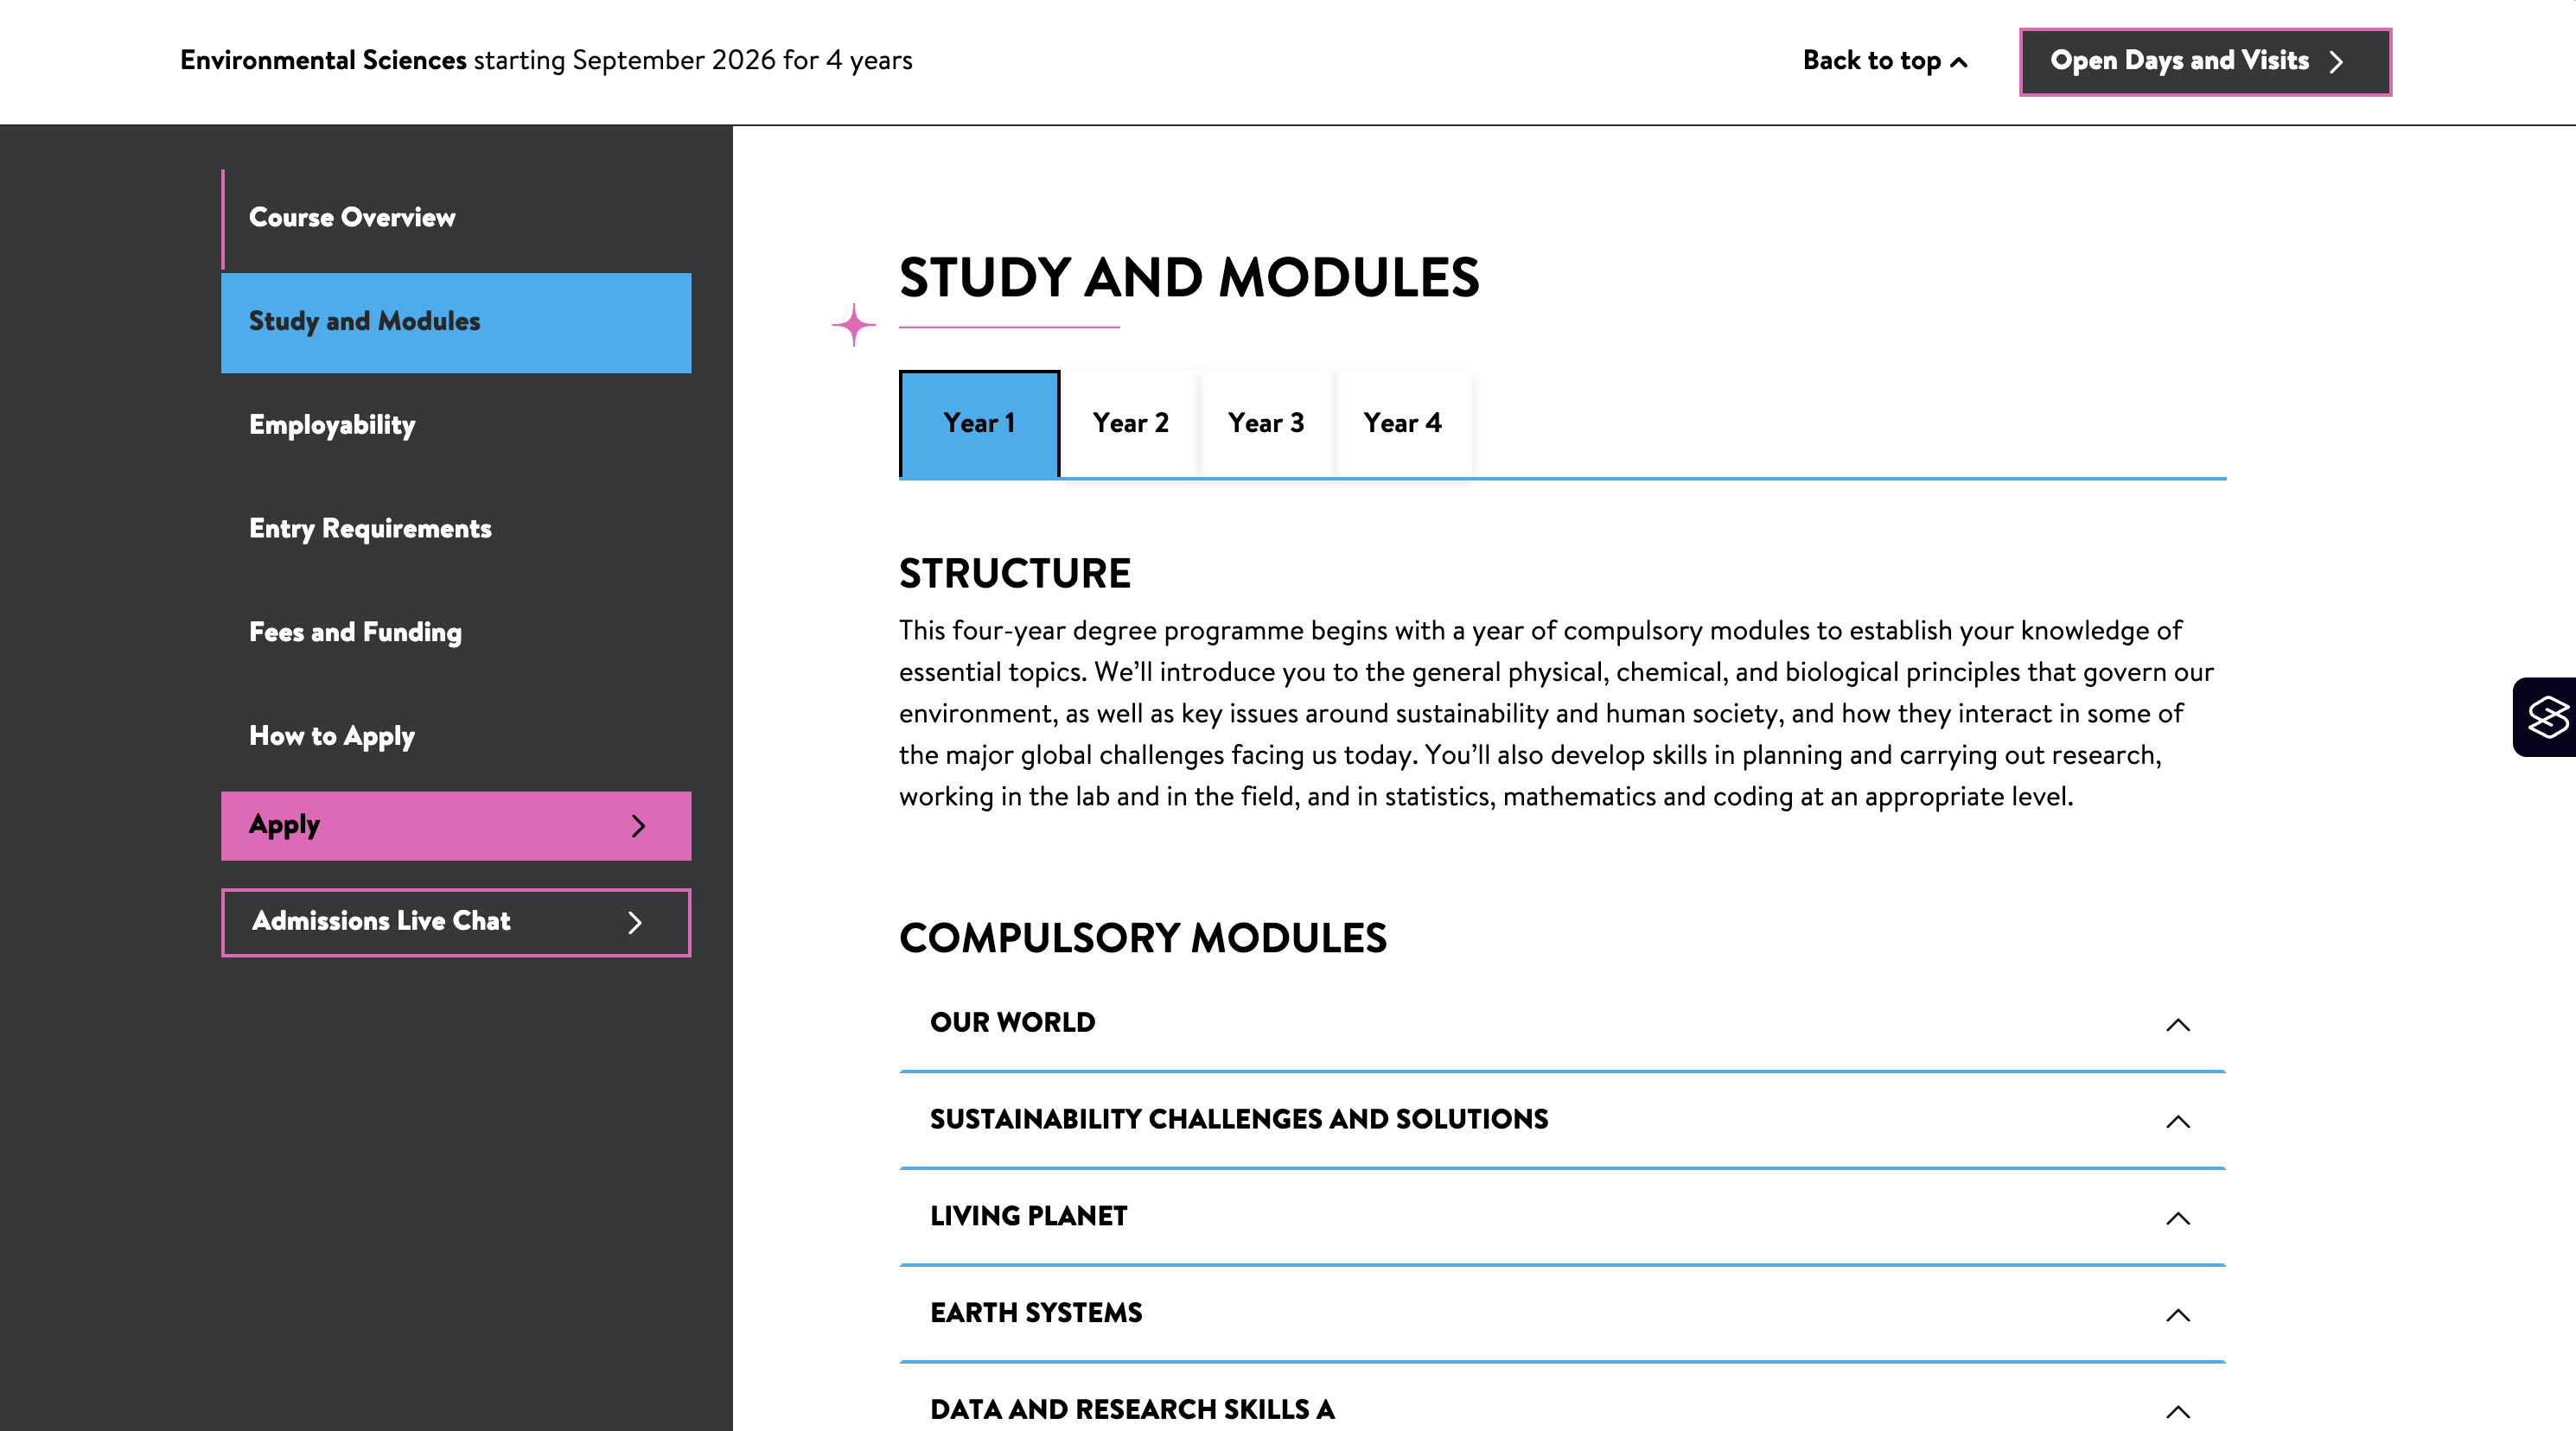This screenshot has width=2576, height=1431.
Task: Switch to the Year 4 tab
Action: tap(1403, 423)
